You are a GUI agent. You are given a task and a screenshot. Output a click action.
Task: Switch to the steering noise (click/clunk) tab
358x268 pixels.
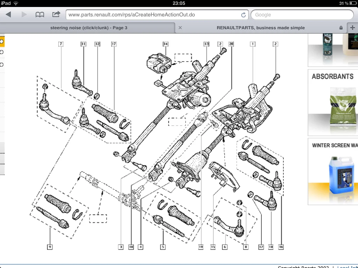pyautogui.click(x=88, y=28)
